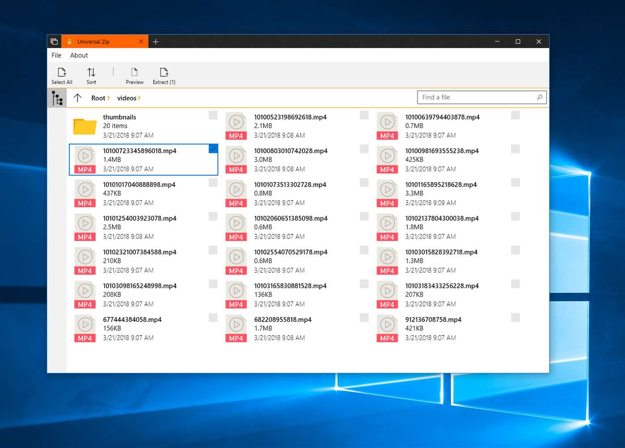Check the 10100803010742028.mp4 checkbox

coord(364,149)
